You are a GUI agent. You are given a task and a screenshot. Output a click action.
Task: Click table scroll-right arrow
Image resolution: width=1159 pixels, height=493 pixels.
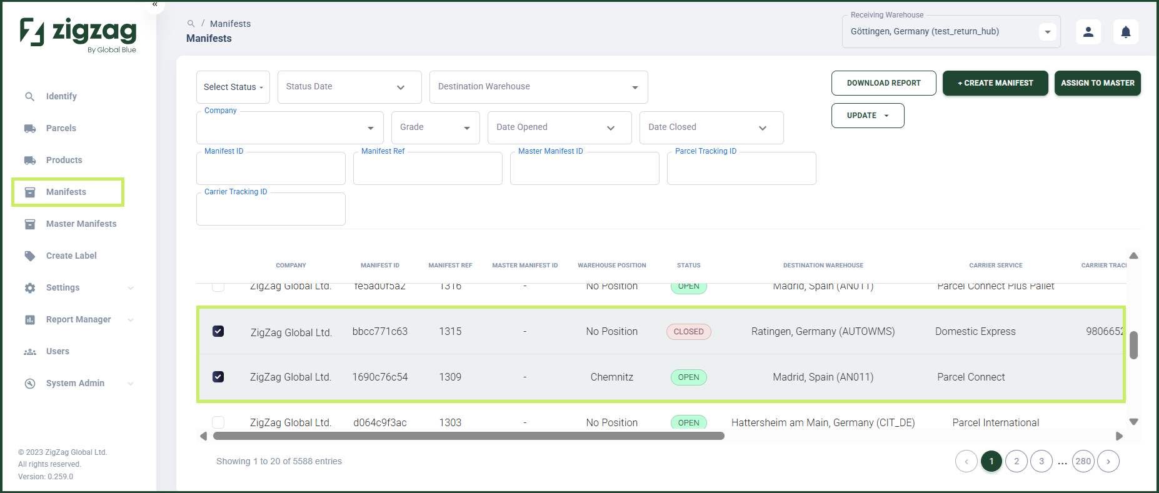(x=1120, y=436)
